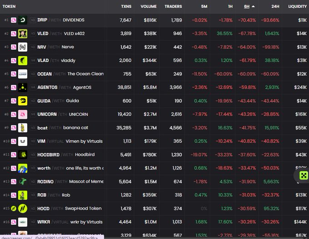This screenshot has height=239, width=309.
Task: Toggle the 6H sort direction arrow
Action: point(253,6)
